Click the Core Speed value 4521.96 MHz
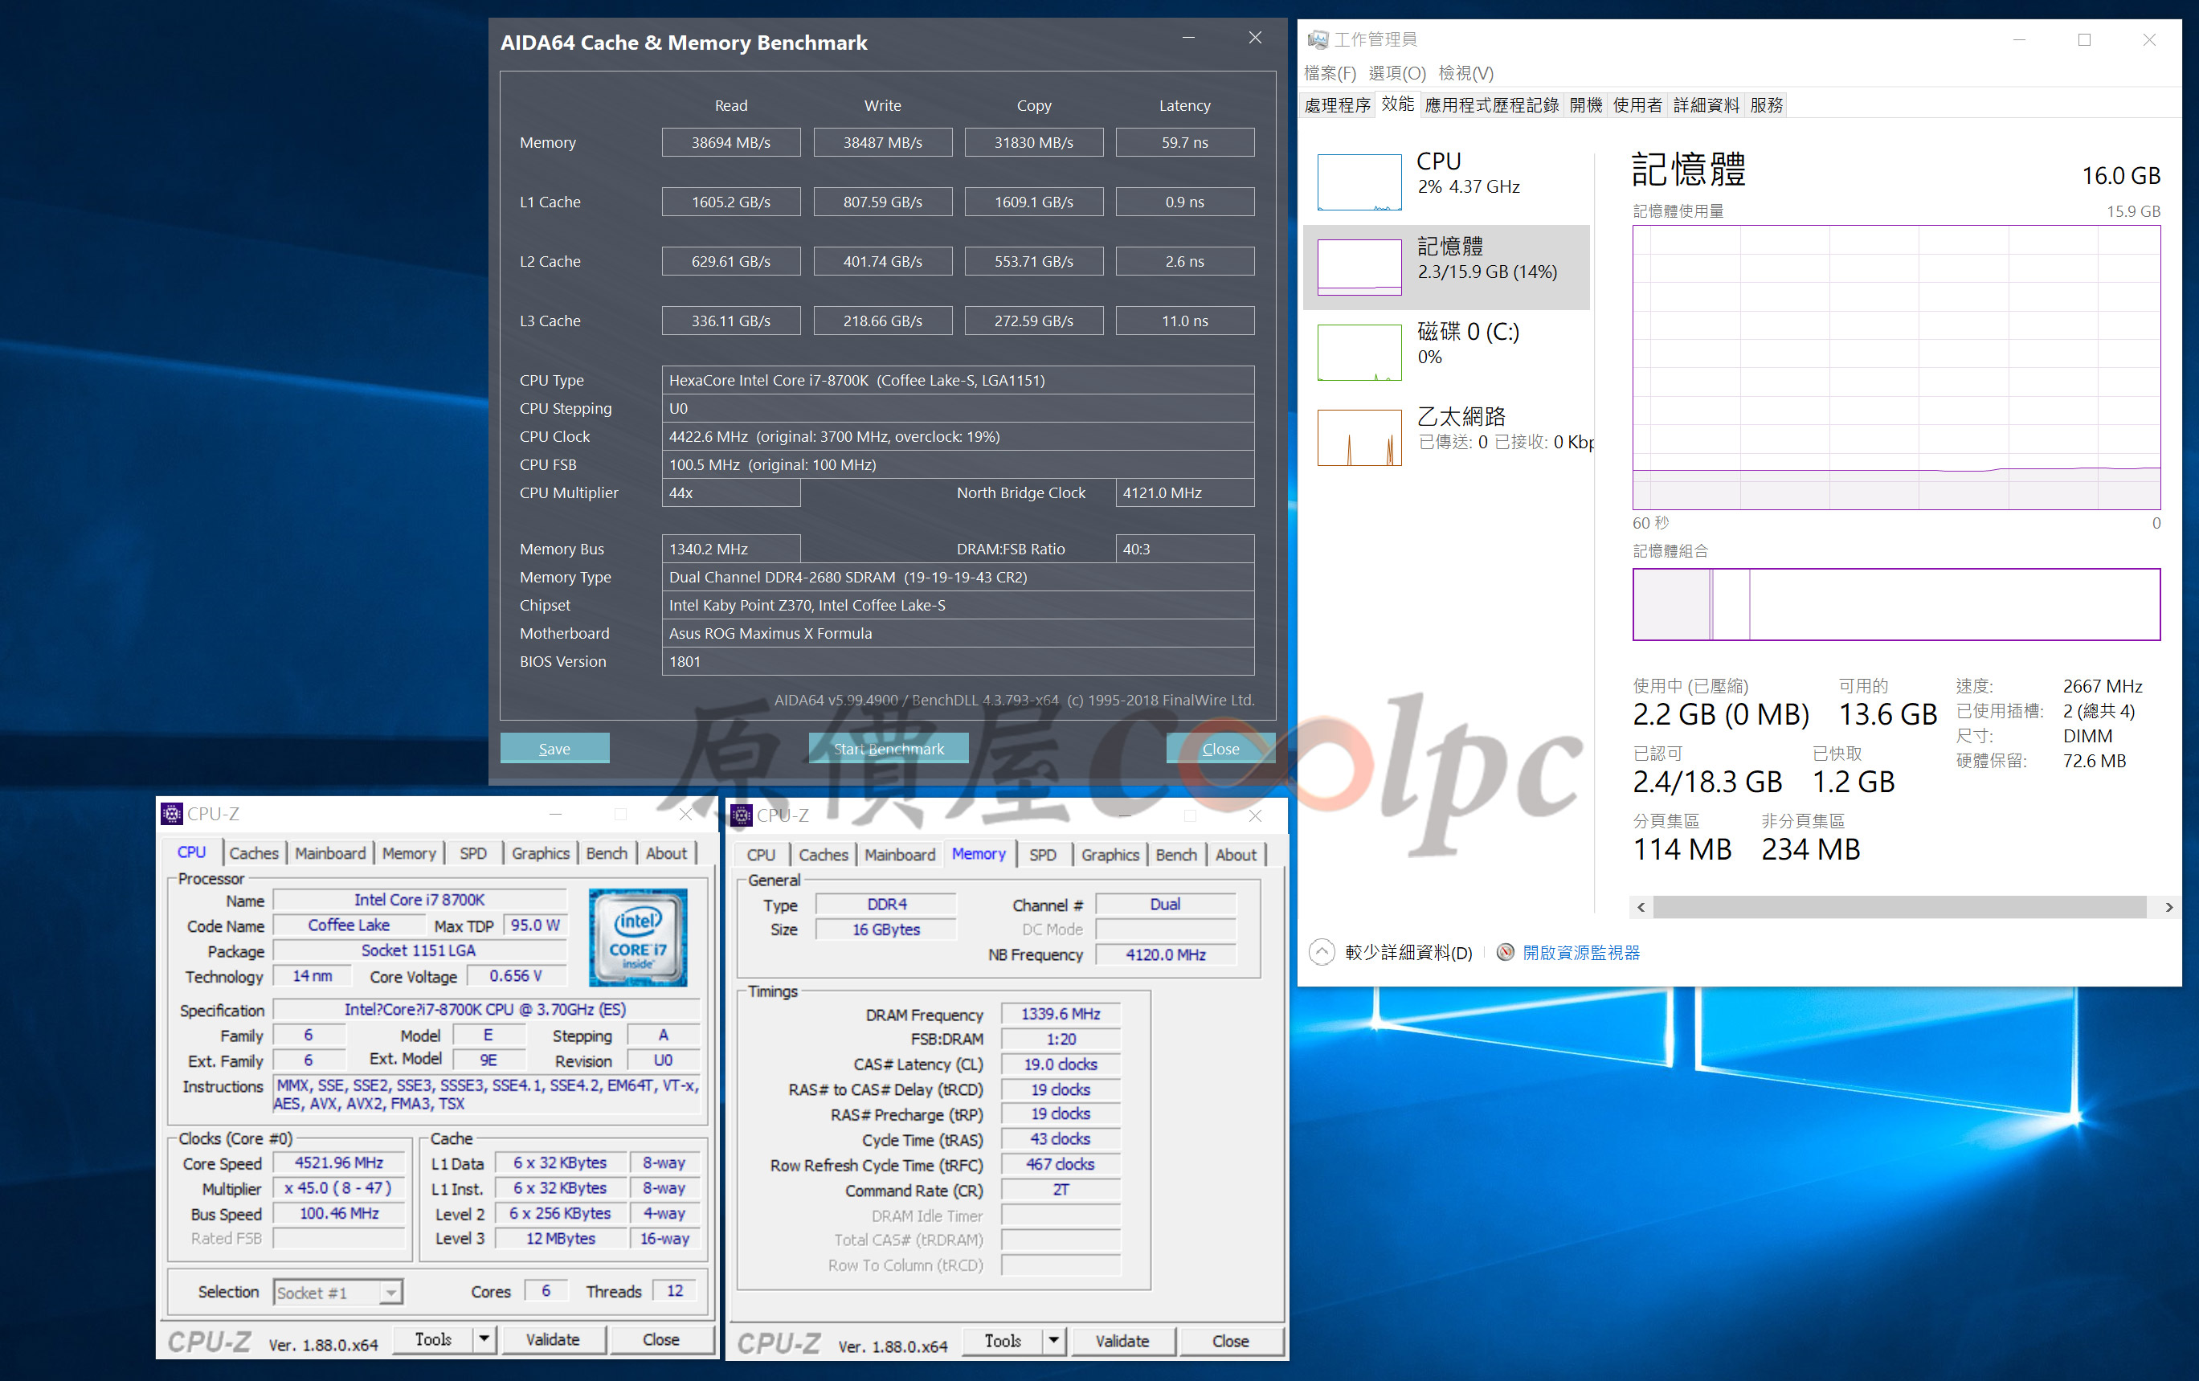The image size is (2199, 1381). [x=339, y=1162]
